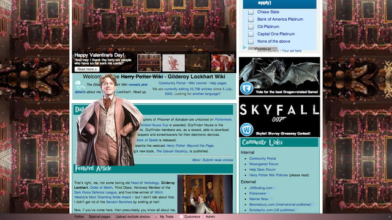Viewport: 392px width, 220px height.
Task: Open the Dark Force Defence League link
Action: point(96,193)
